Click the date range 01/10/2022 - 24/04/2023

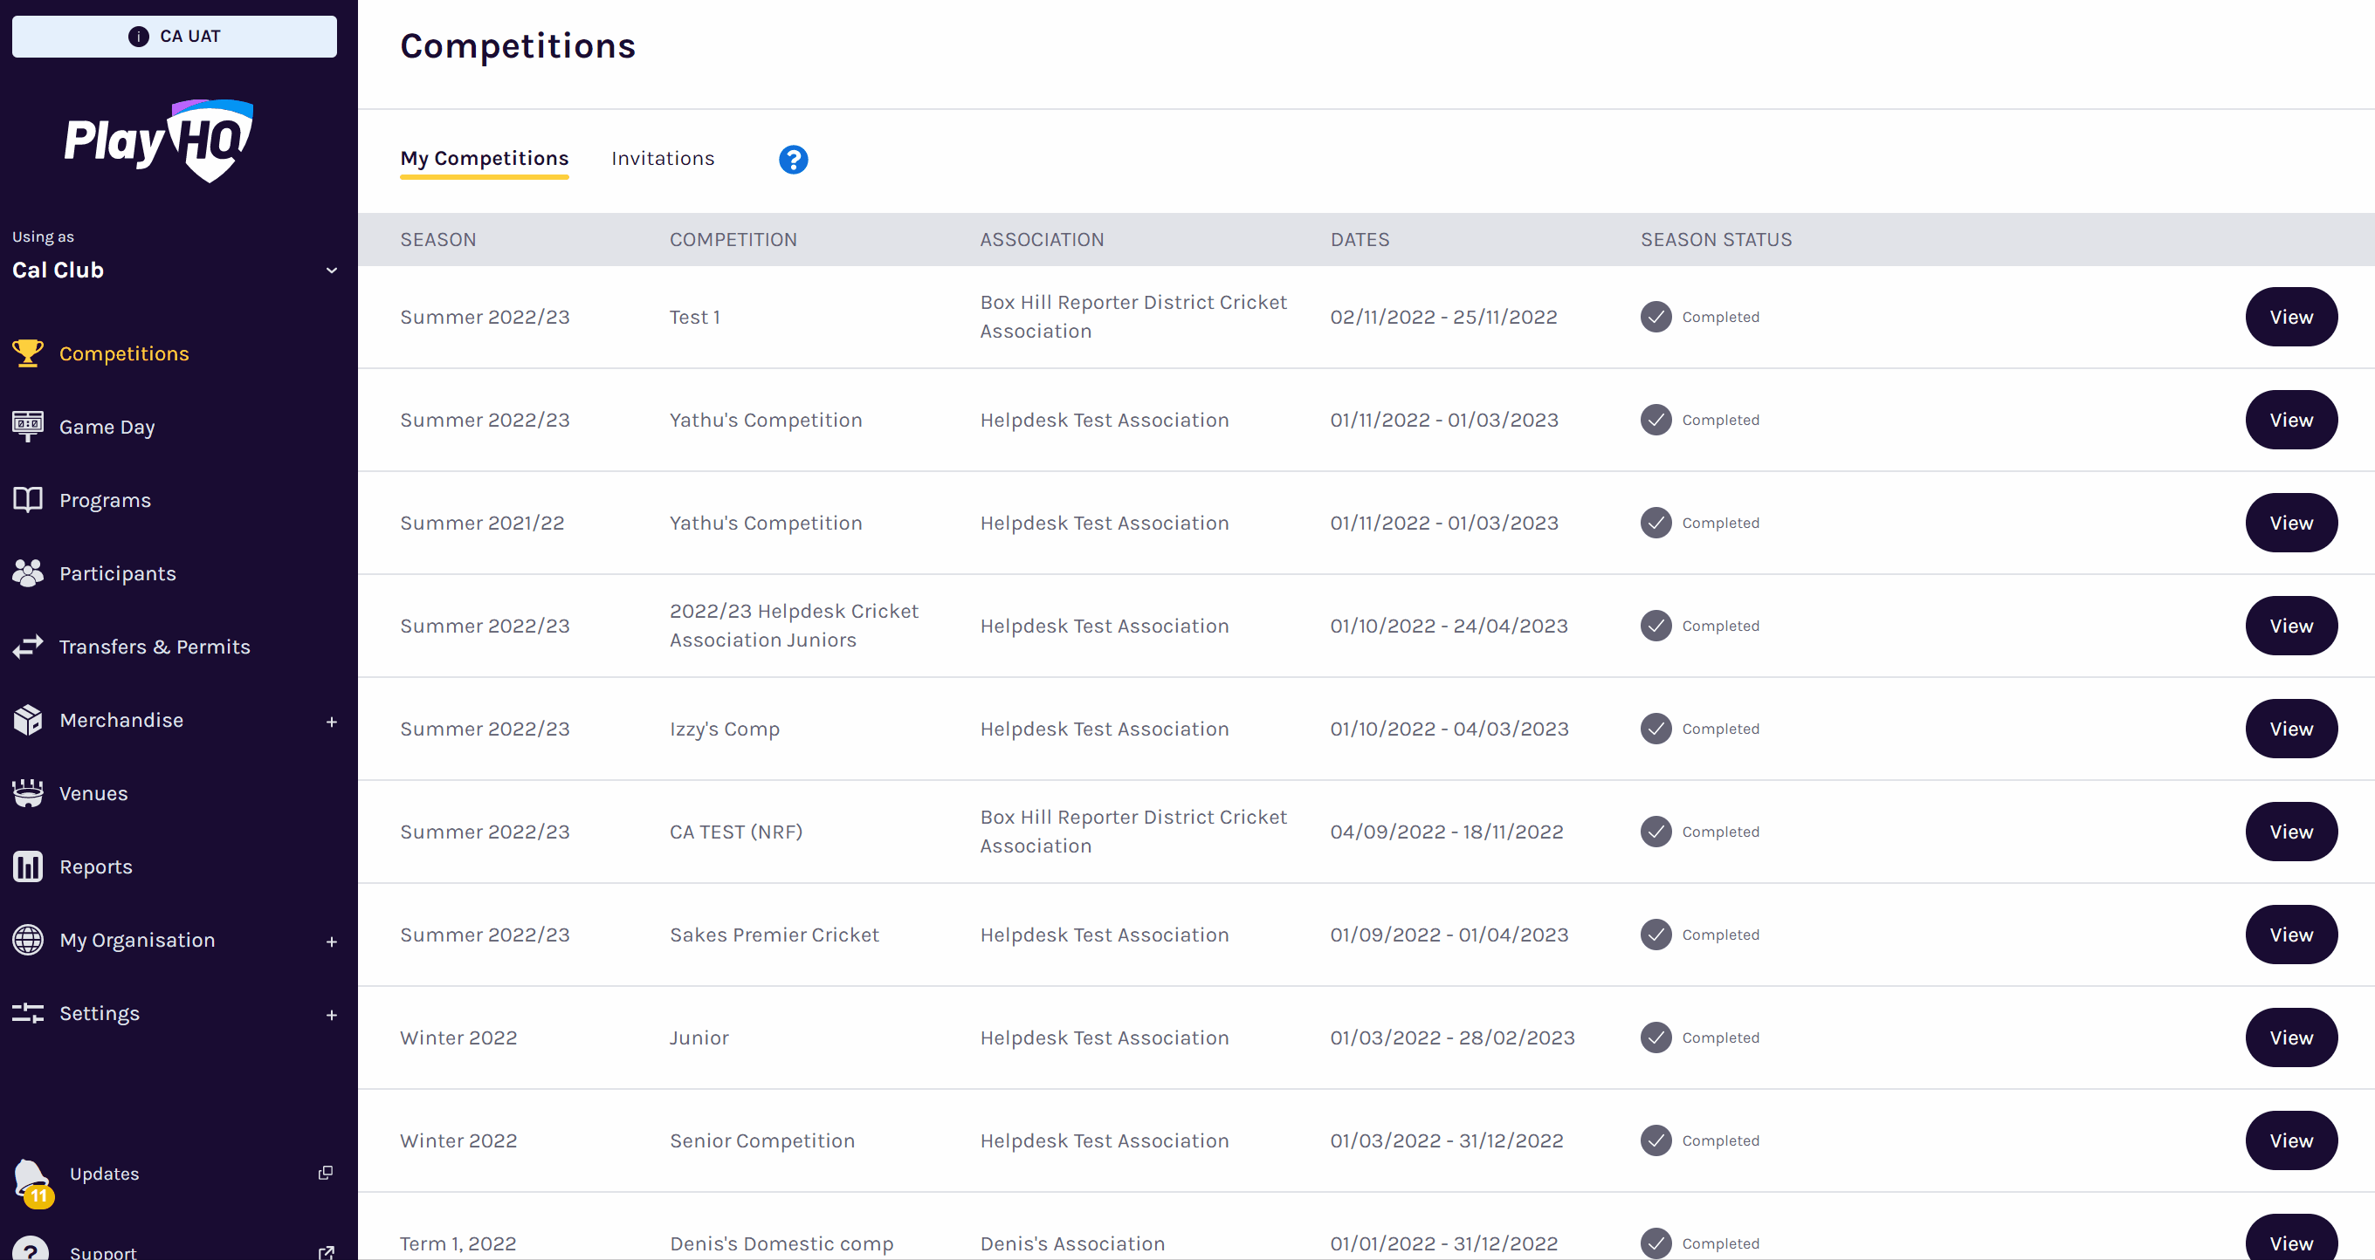pos(1449,626)
